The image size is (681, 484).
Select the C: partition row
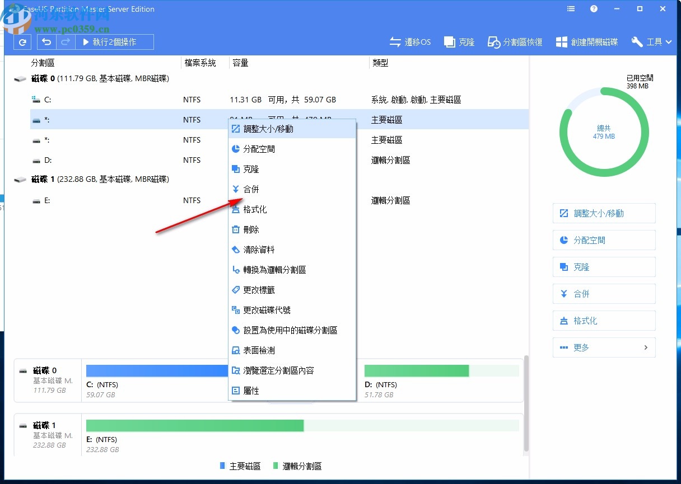(84, 100)
